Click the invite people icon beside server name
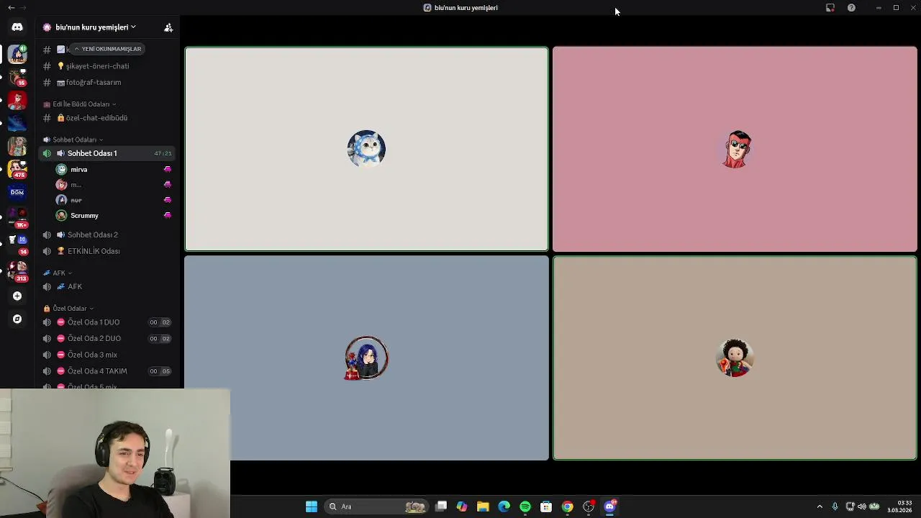921x518 pixels. click(168, 27)
